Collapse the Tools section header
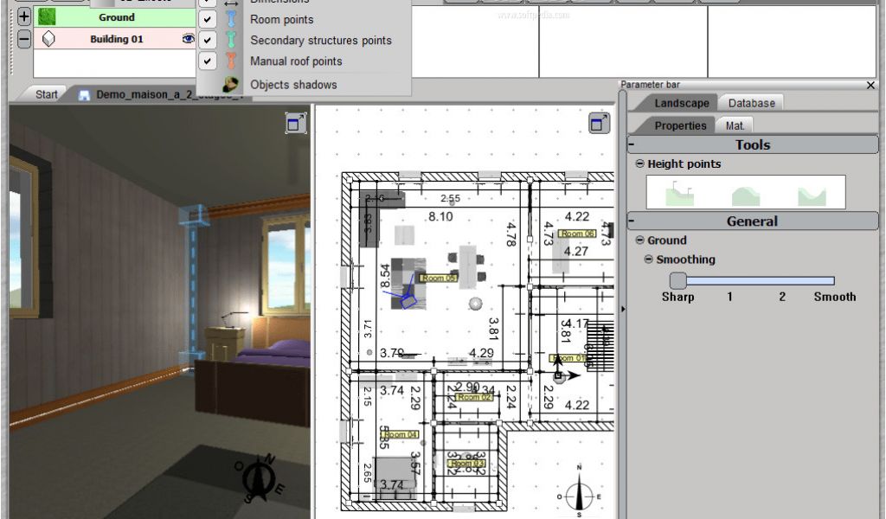The image size is (886, 519). [x=632, y=144]
